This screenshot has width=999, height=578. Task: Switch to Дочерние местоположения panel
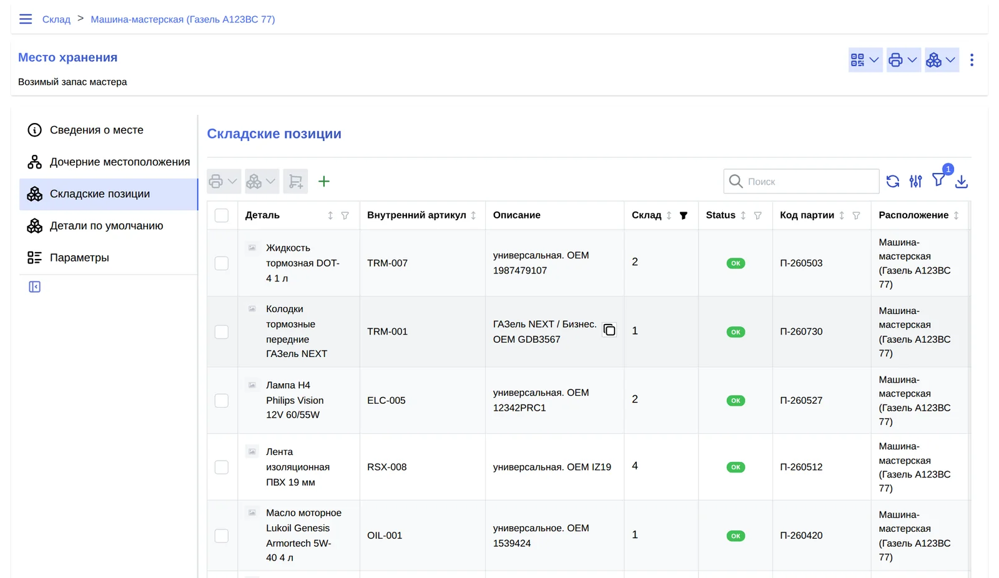[x=108, y=162]
